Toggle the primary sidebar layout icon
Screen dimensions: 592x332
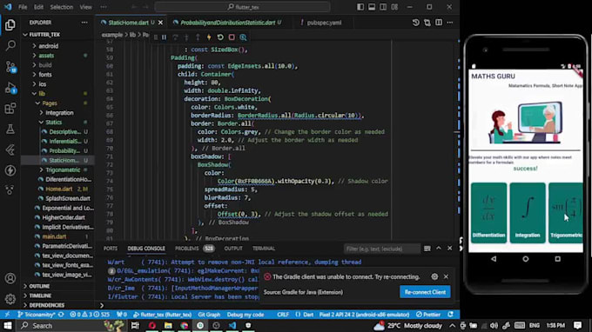click(x=360, y=7)
